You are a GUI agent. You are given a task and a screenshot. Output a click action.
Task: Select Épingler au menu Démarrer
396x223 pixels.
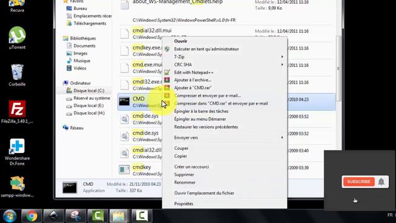tap(200, 120)
